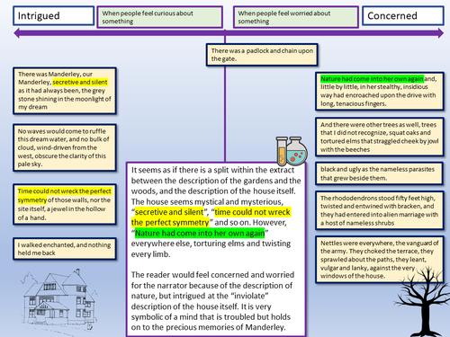The height and width of the screenshot is (337, 450).
Task: Click the 'secretive and silent' Manderley quote box
Action: pyautogui.click(x=65, y=91)
